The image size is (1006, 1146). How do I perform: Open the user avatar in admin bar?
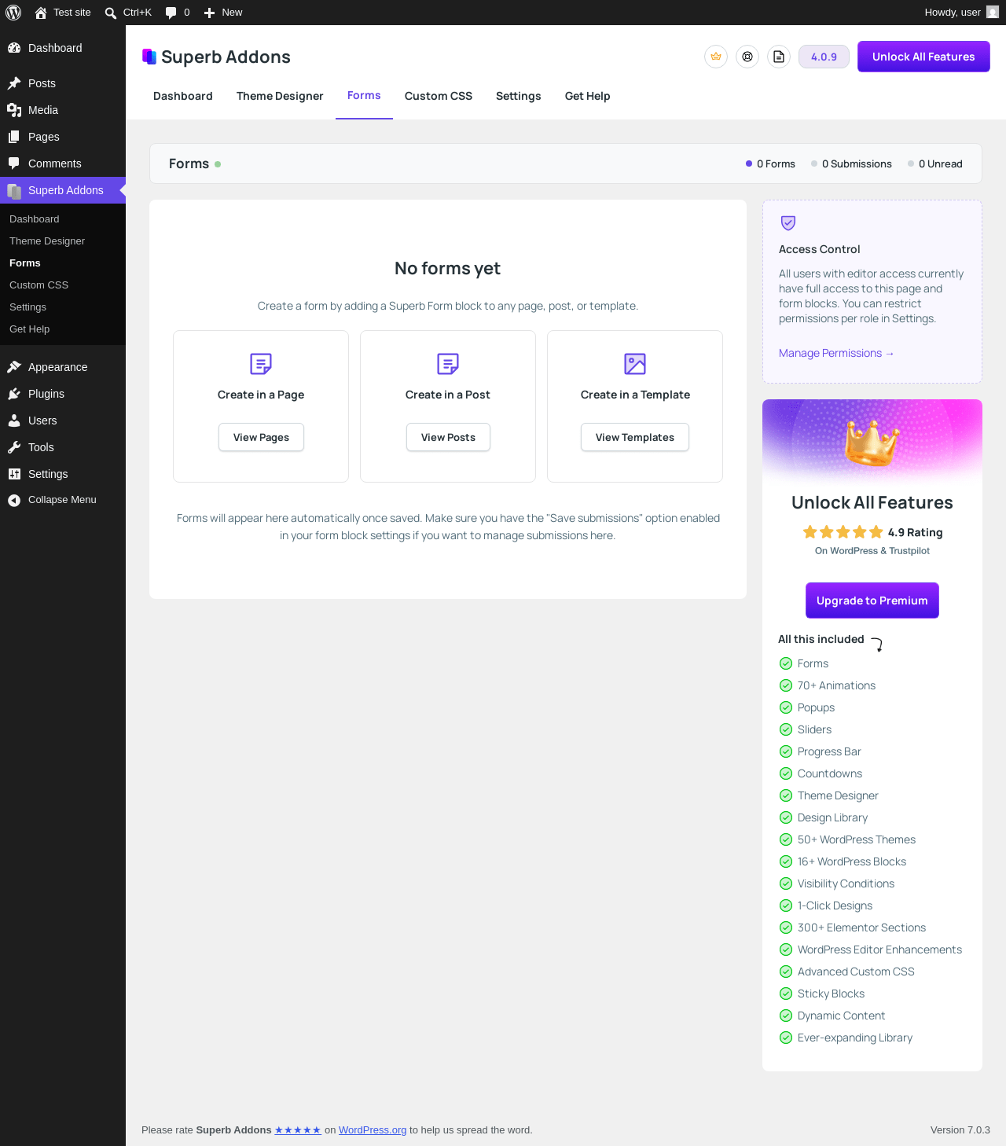click(993, 13)
